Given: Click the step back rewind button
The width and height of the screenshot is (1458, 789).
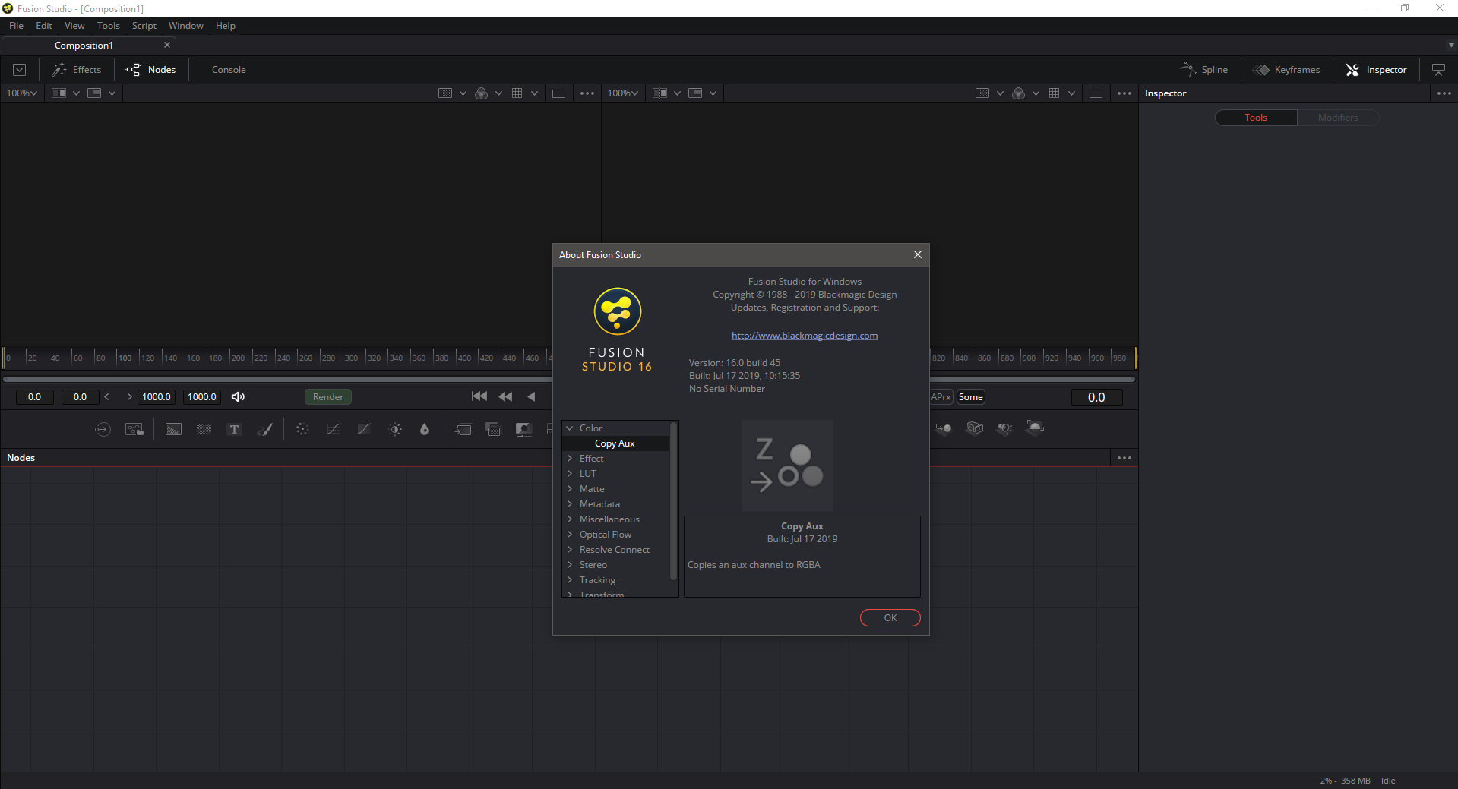Looking at the screenshot, I should 505,396.
